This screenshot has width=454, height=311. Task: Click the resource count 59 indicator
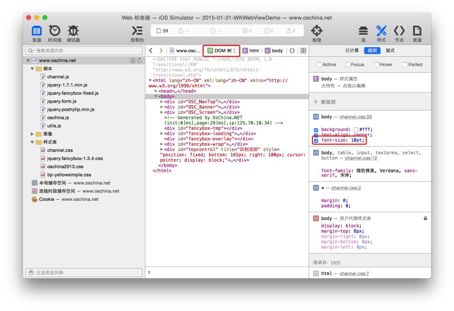tap(162, 31)
